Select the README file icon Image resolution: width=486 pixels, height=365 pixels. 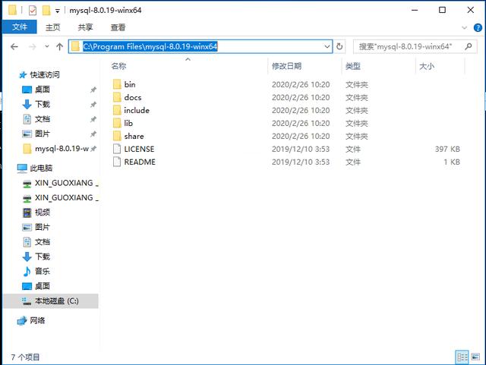(117, 162)
